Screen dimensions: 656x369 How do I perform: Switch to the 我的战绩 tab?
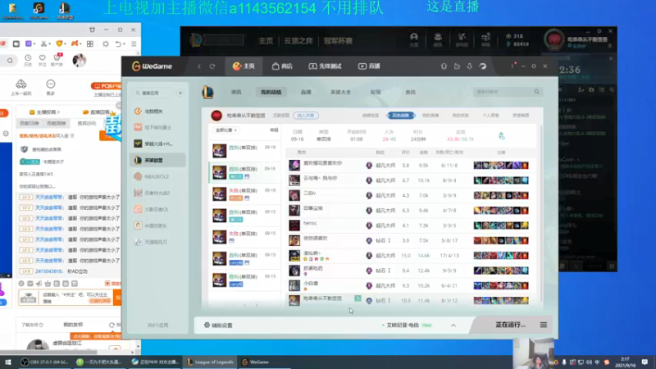point(271,92)
